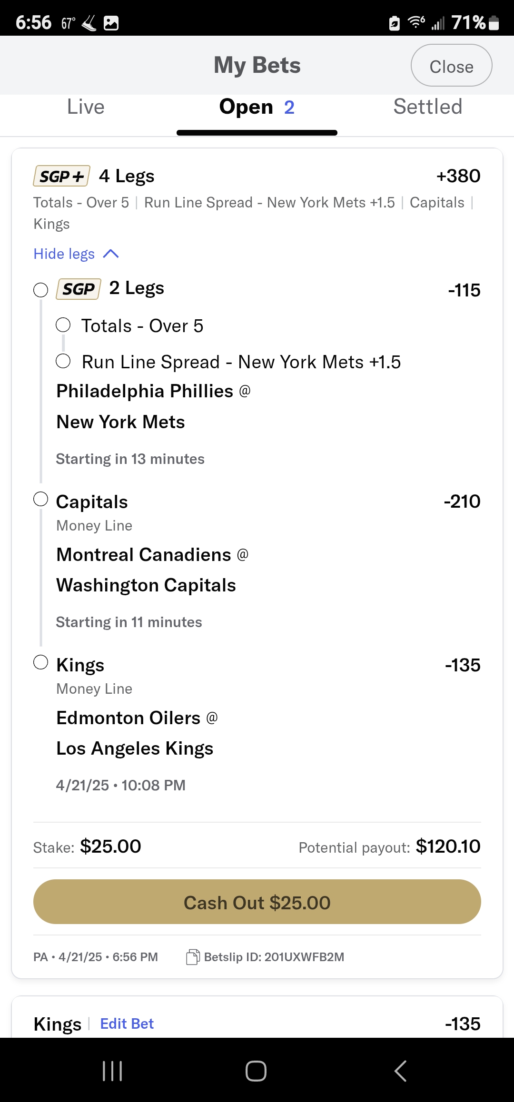Select the Capitals Money Line circle
Screen dimensions: 514x1102
[41, 499]
